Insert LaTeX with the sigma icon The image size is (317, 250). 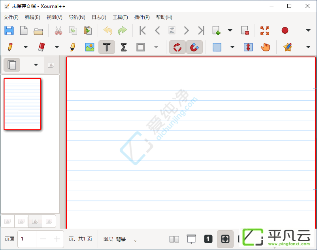tap(124, 47)
